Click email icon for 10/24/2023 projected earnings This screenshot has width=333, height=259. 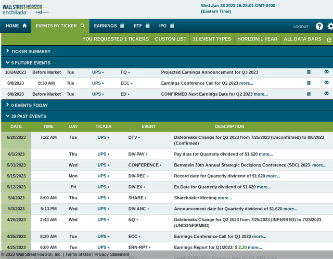tap(326, 72)
